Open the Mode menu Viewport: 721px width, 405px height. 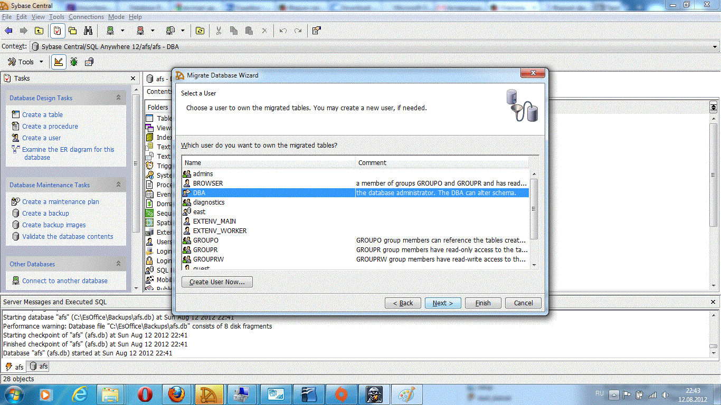[116, 17]
